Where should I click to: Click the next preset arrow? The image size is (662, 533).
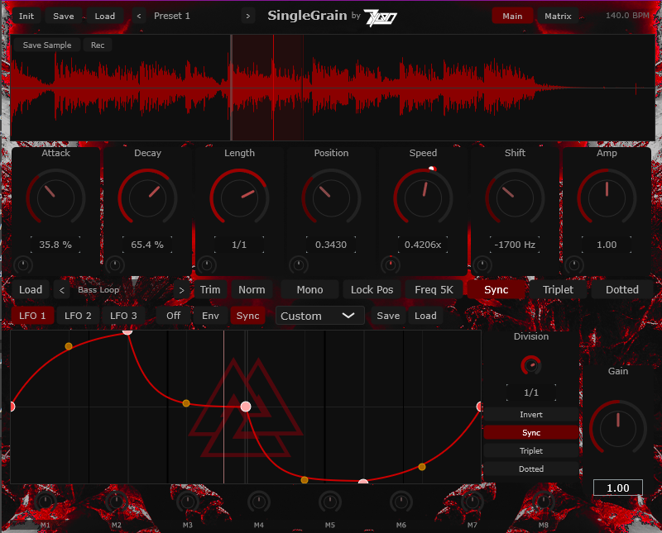pos(247,15)
